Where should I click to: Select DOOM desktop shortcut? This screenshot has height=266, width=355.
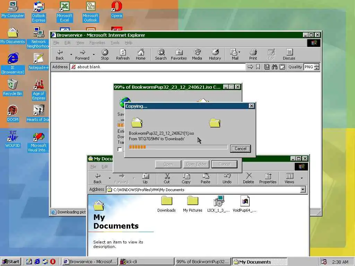(13, 114)
